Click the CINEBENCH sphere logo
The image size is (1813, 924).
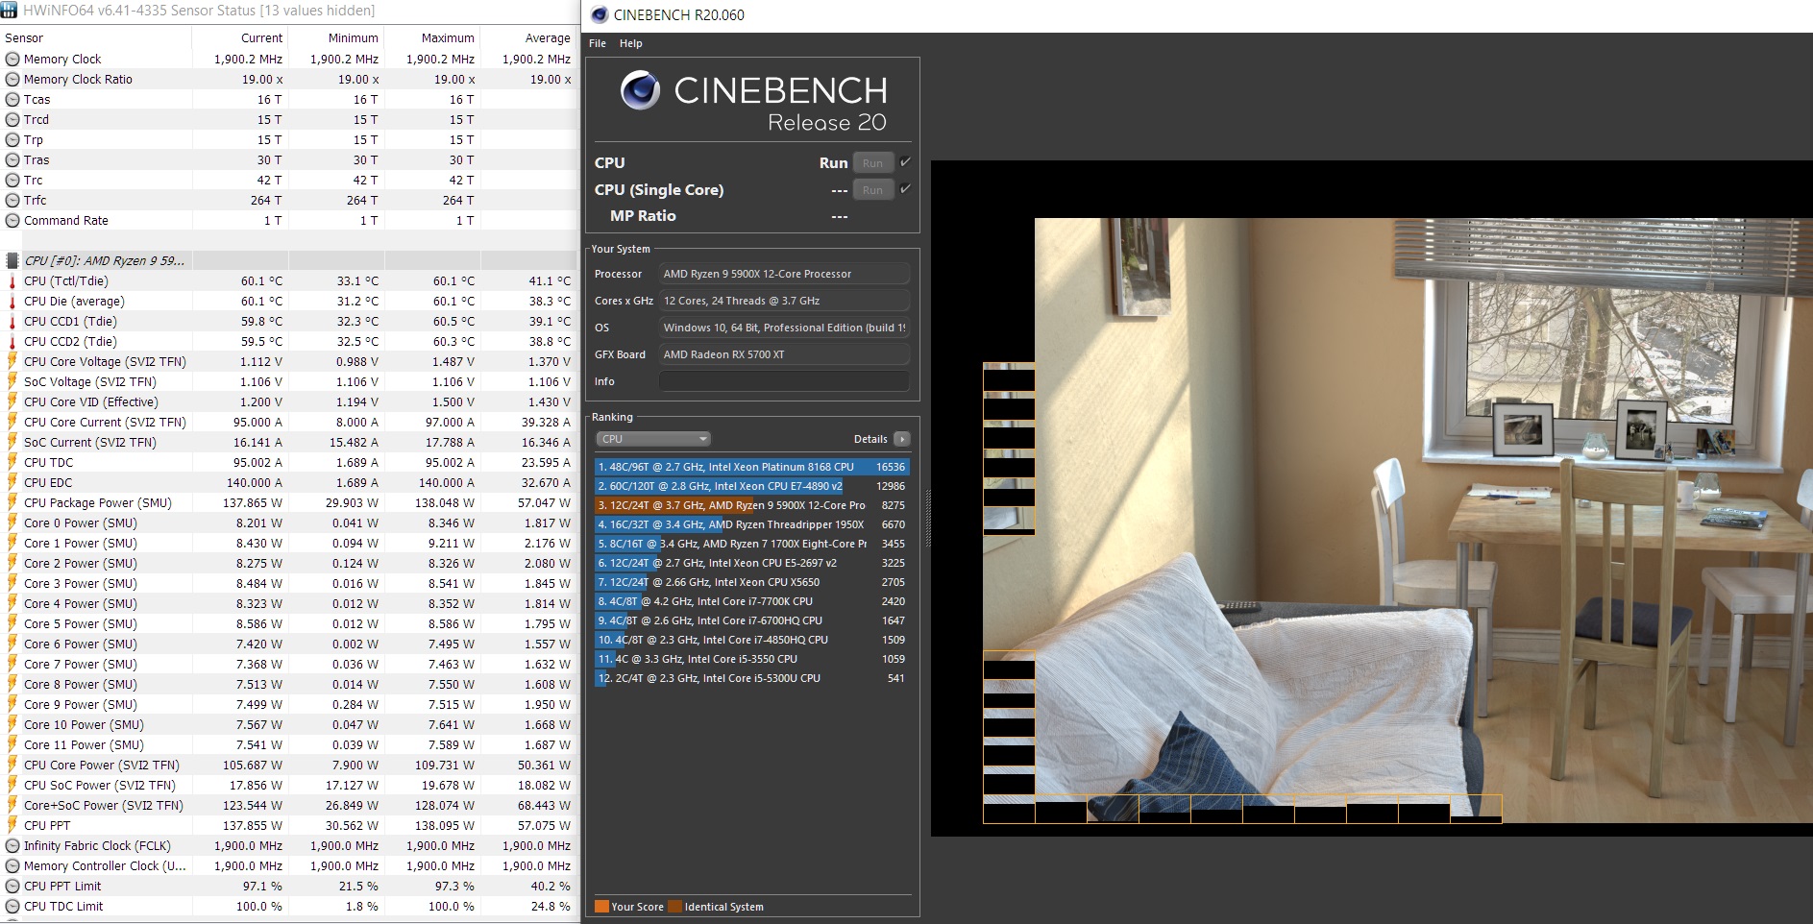(640, 90)
